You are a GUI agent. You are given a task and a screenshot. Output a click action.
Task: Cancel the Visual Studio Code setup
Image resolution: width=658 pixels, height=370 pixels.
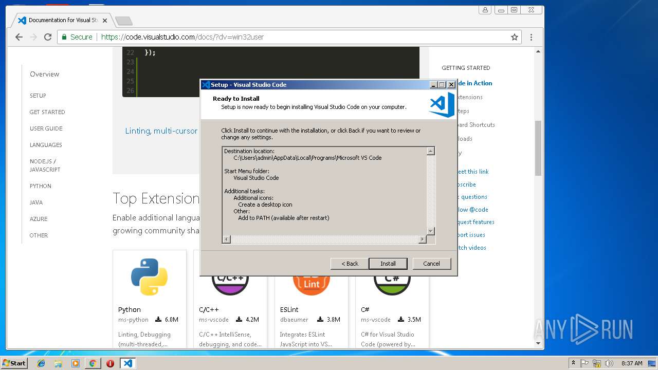[x=431, y=264]
